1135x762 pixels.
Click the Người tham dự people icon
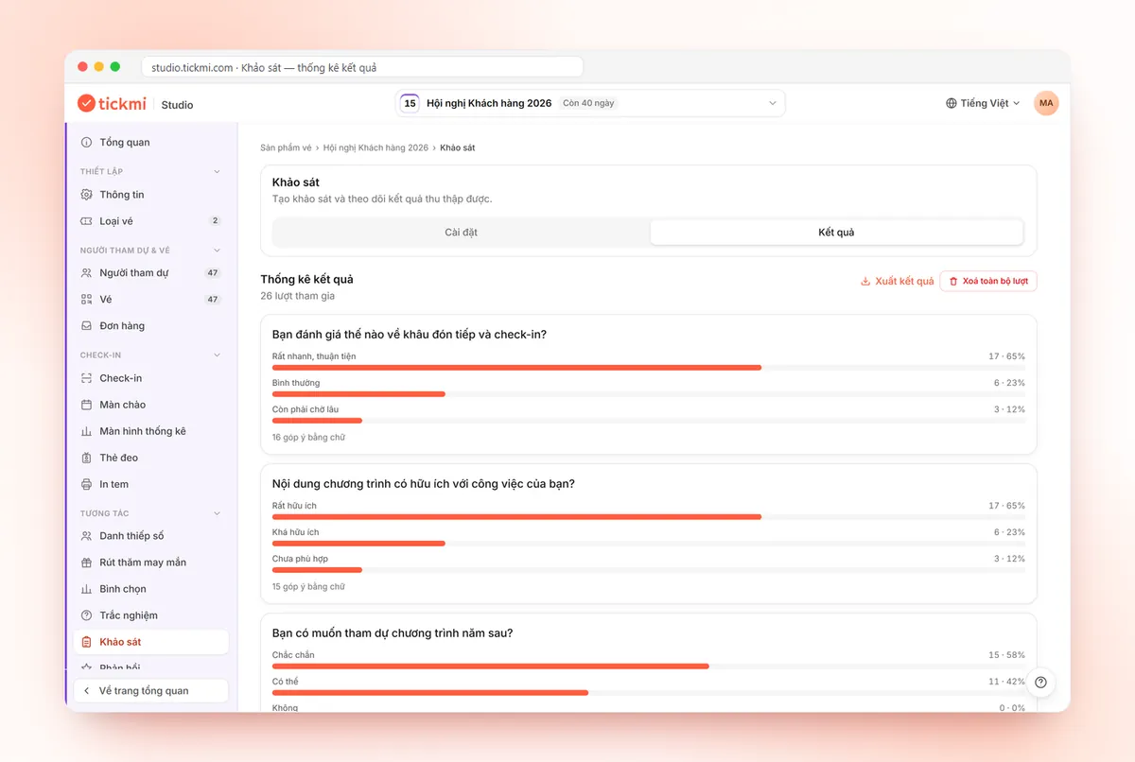coord(86,273)
